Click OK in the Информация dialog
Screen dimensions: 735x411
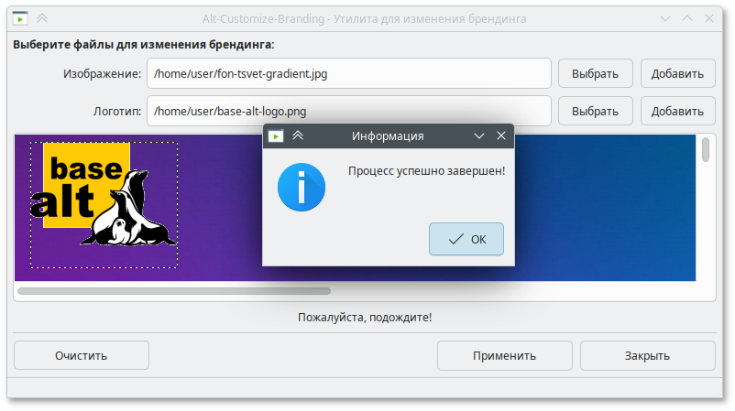pos(466,239)
